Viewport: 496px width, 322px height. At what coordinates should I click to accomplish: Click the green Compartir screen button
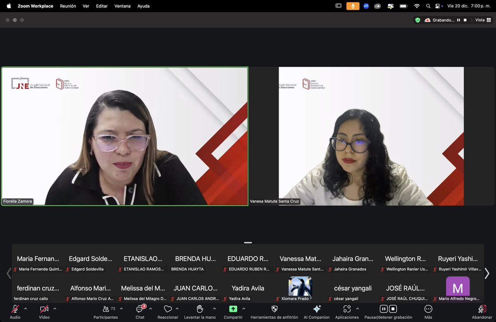[233, 309]
